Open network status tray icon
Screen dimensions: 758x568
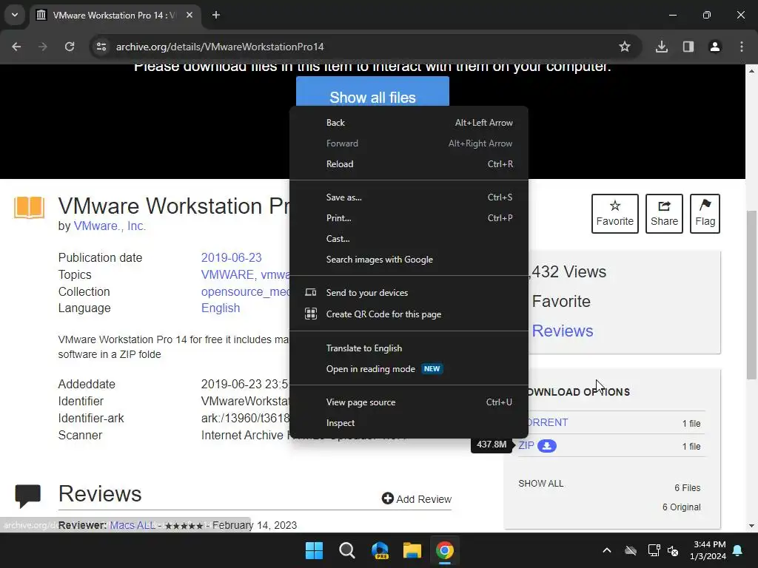[x=654, y=550]
